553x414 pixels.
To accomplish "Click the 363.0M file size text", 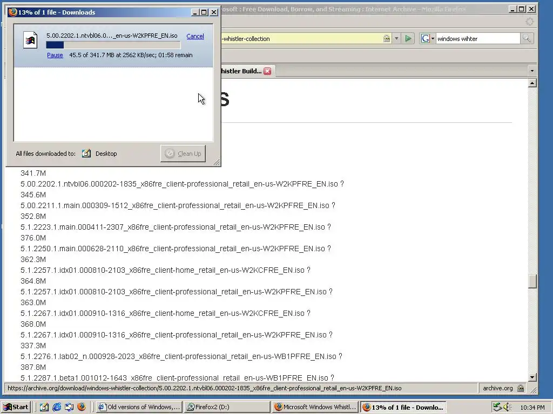I will point(33,302).
